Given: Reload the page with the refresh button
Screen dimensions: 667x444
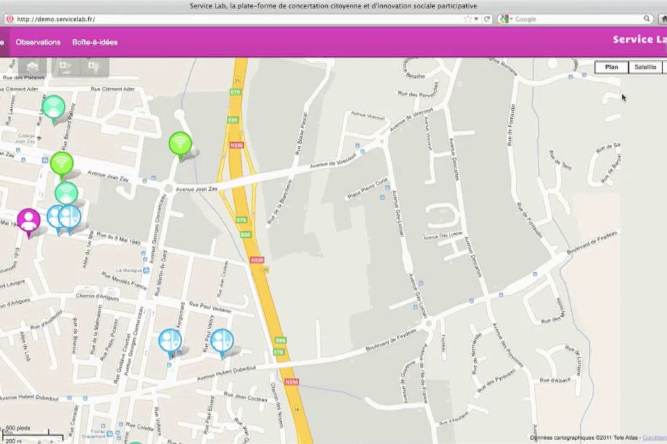Looking at the screenshot, I should [x=487, y=19].
